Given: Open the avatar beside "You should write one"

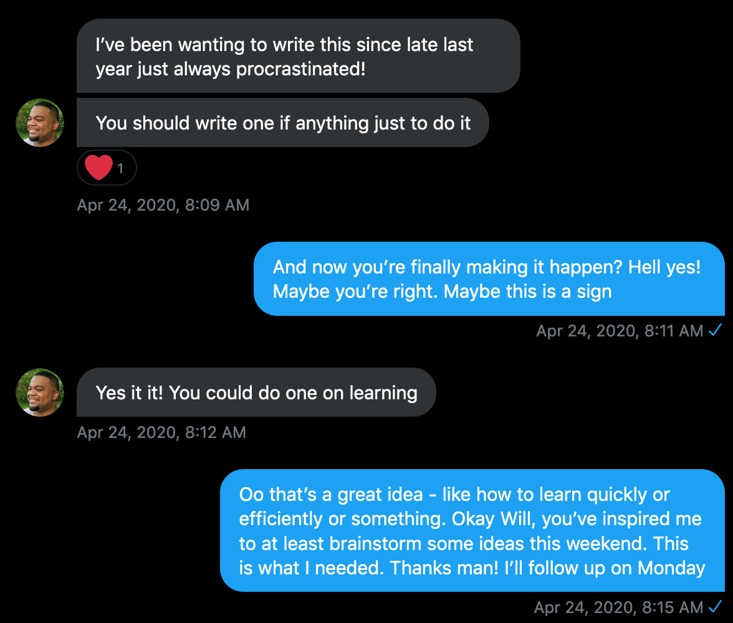Looking at the screenshot, I should click(x=40, y=123).
